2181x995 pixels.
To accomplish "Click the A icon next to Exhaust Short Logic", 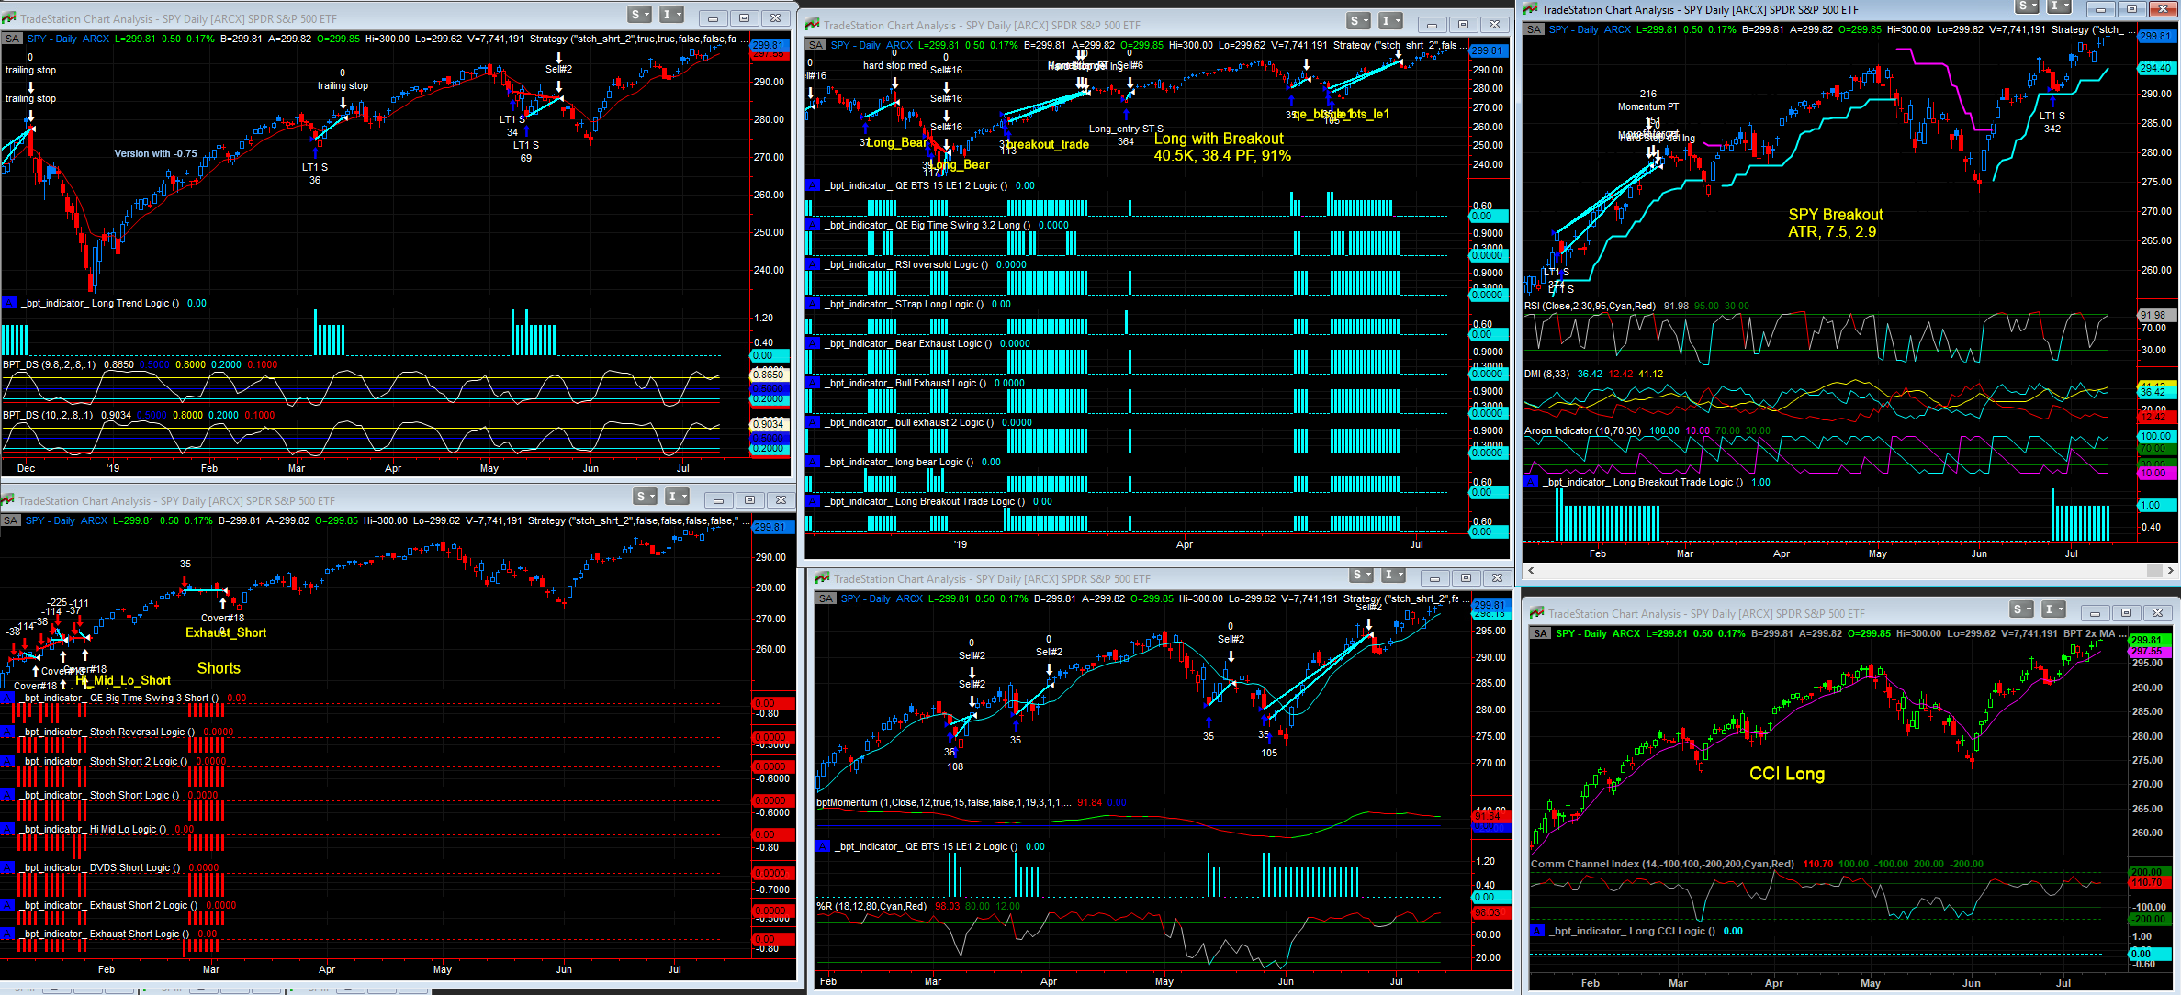I will click(x=7, y=934).
